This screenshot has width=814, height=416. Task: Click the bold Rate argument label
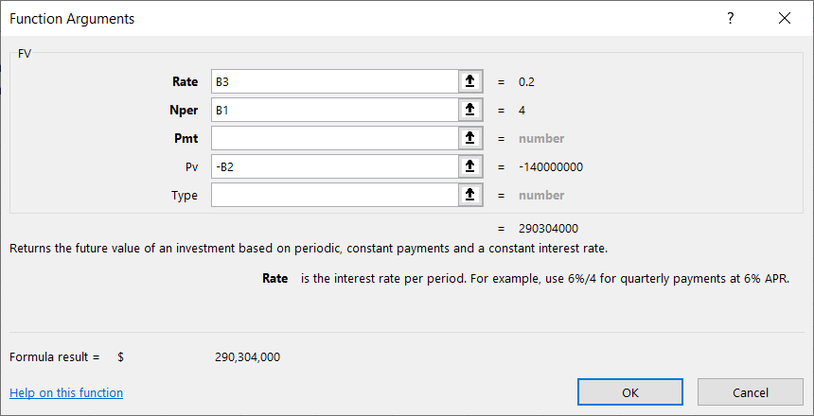click(185, 81)
